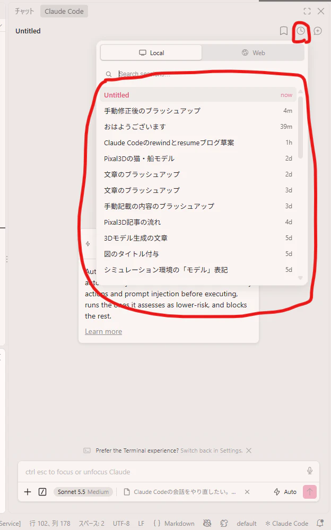This screenshot has height=530, width=331.
Task: Switch to the Web sessions tab
Action: coord(253,52)
